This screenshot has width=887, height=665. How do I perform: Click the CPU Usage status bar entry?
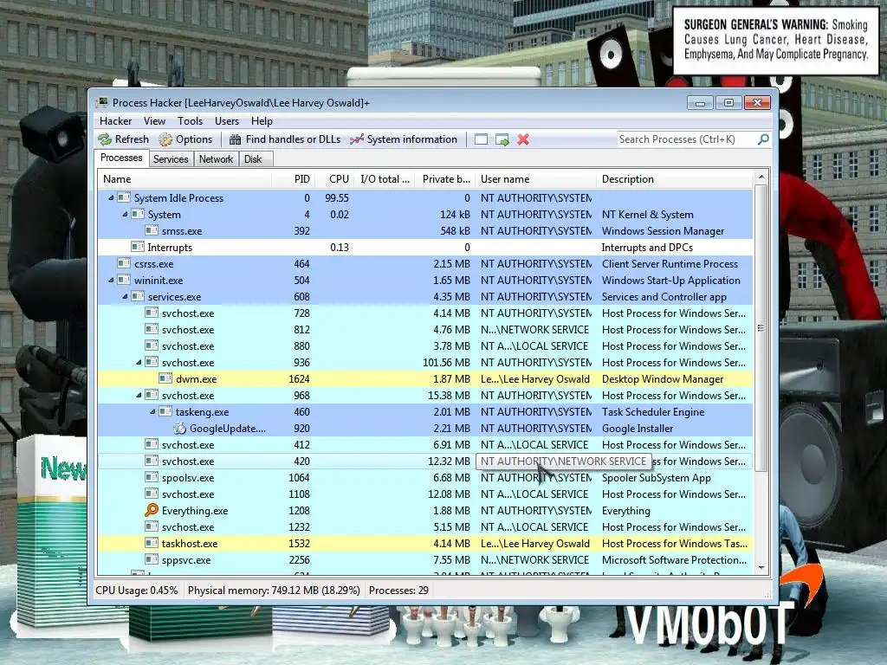click(x=136, y=590)
